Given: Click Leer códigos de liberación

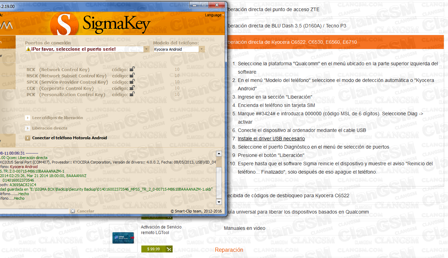Looking at the screenshot, I should point(58,118).
